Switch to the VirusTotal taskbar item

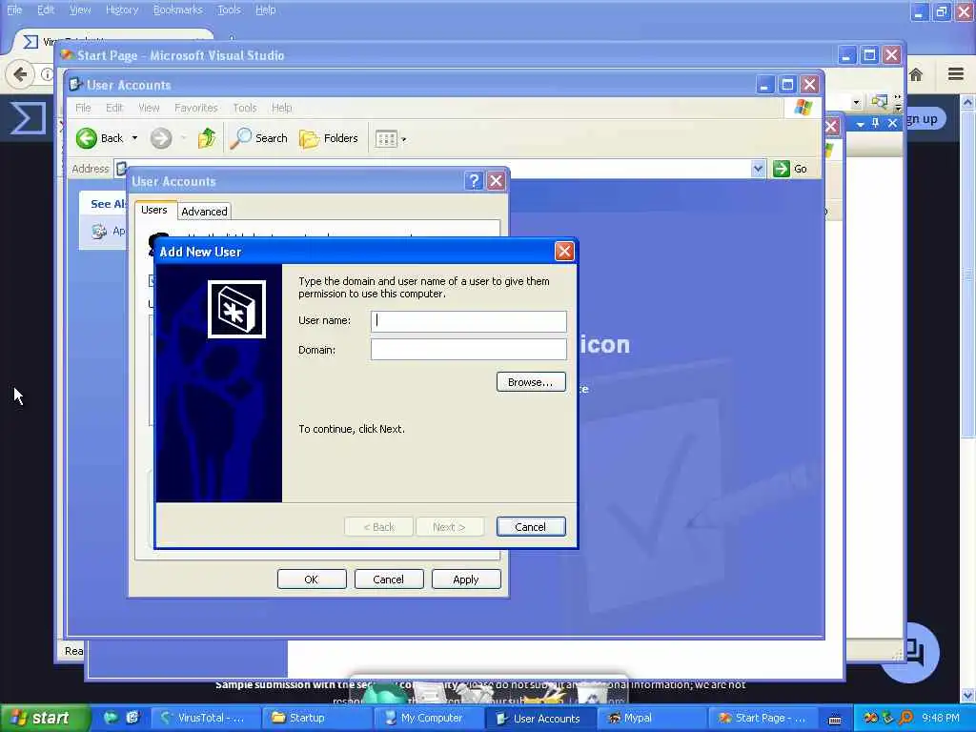pos(204,718)
